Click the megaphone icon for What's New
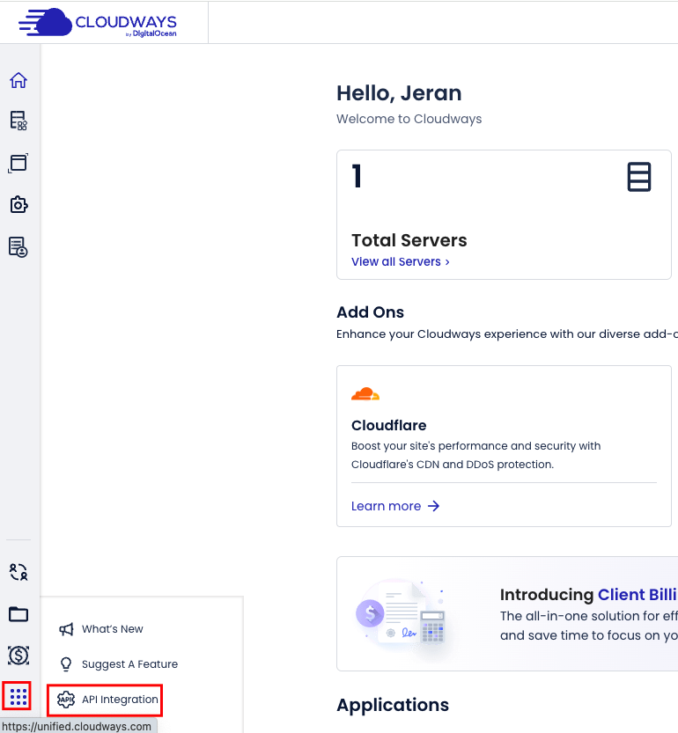Screen dimensions: 678x733 66,629
